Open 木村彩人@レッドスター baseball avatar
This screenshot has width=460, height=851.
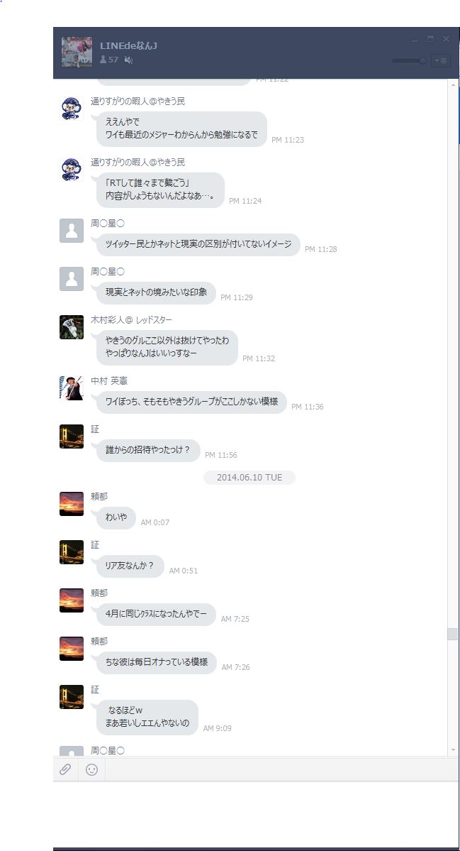click(x=72, y=327)
